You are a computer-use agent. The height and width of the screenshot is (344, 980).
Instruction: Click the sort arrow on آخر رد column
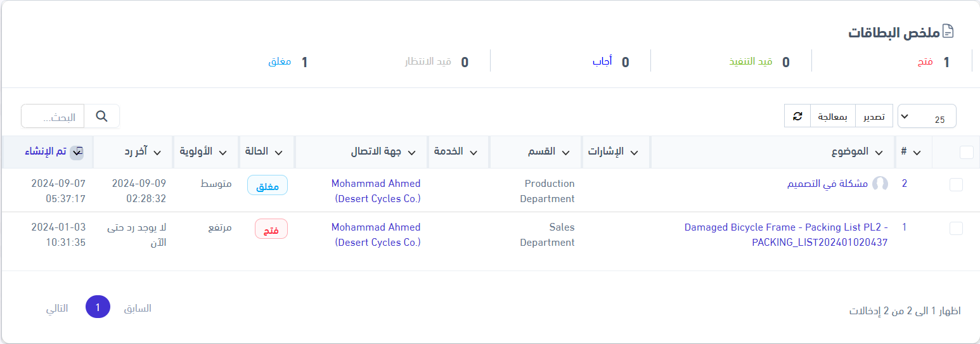pyautogui.click(x=157, y=153)
